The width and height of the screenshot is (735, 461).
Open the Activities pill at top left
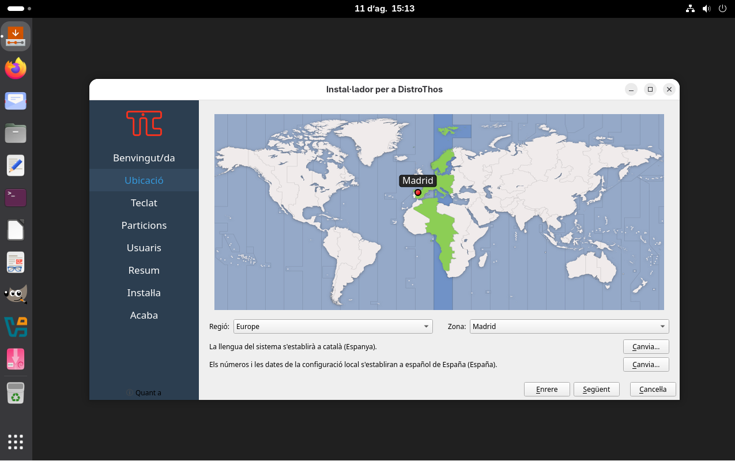[20, 9]
